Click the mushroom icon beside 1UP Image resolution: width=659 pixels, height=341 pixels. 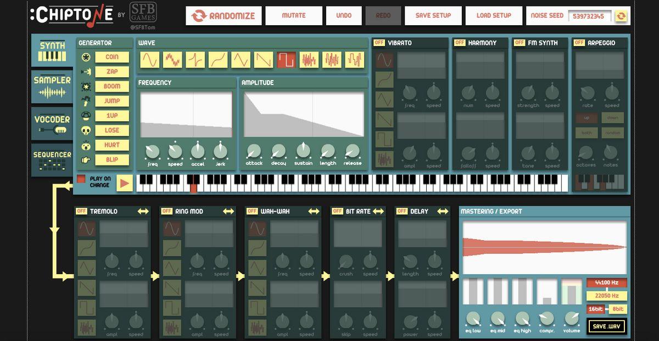point(86,116)
